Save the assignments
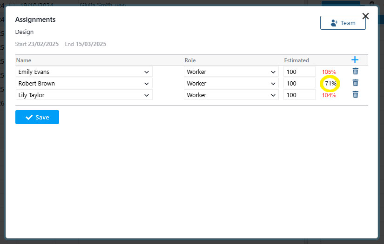Screen dimensions: 384x244 click(37, 117)
